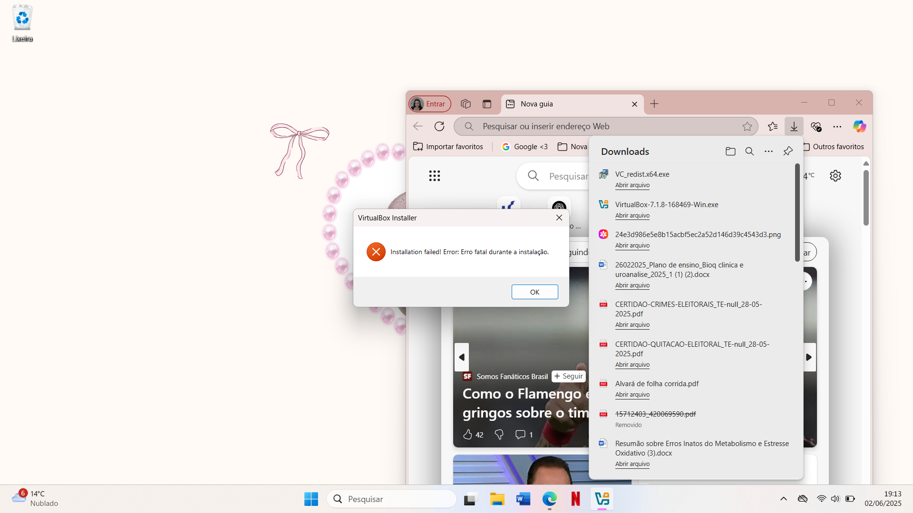Click the Edge page vertical scrollbar
Image resolution: width=913 pixels, height=513 pixels.
click(866, 198)
